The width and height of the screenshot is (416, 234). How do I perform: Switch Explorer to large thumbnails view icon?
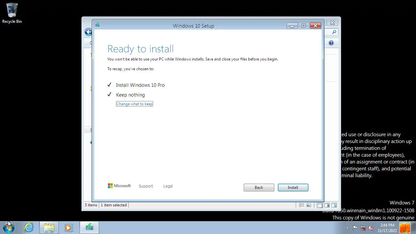click(309, 205)
